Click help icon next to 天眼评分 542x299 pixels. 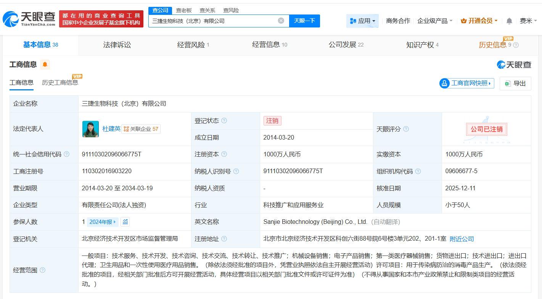pyautogui.click(x=406, y=129)
